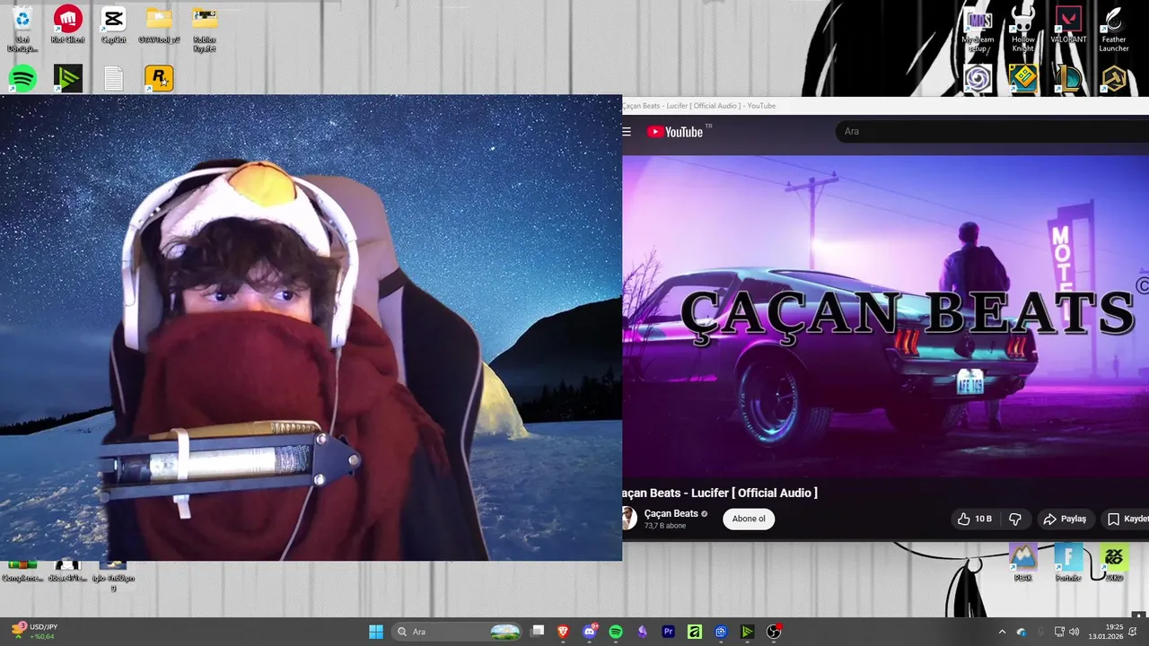Open Spotify from the taskbar

616,632
